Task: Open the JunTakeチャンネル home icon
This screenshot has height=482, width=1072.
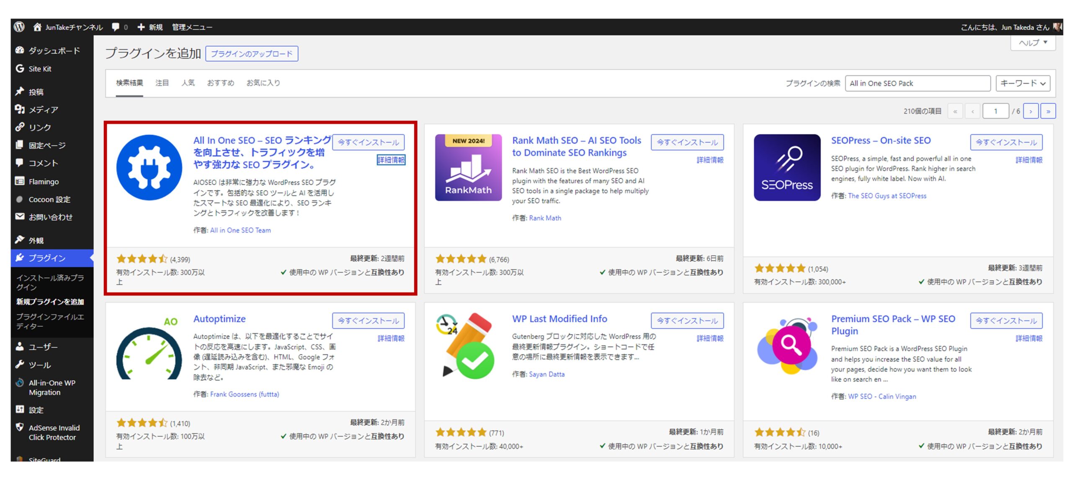Action: point(37,27)
